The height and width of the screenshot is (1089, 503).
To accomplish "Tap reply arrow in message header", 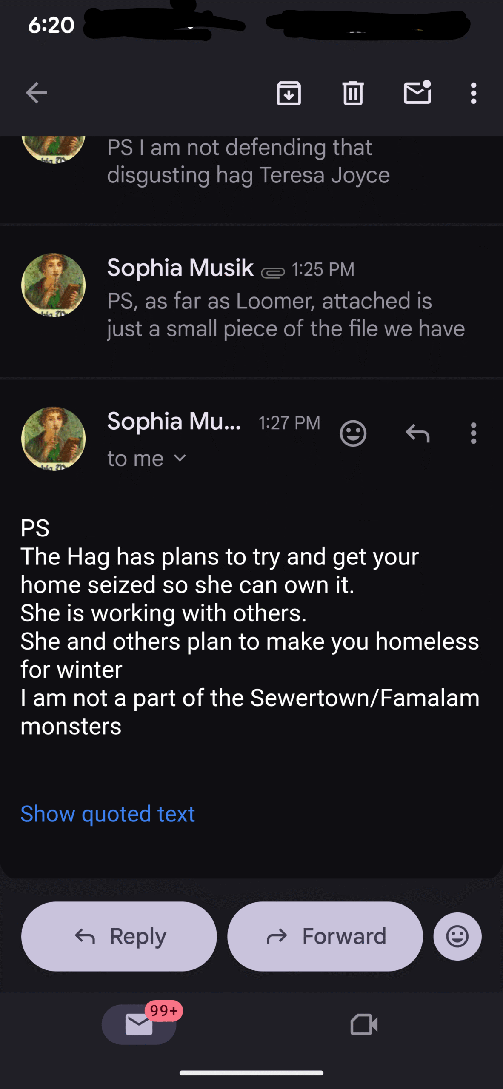I will [417, 433].
